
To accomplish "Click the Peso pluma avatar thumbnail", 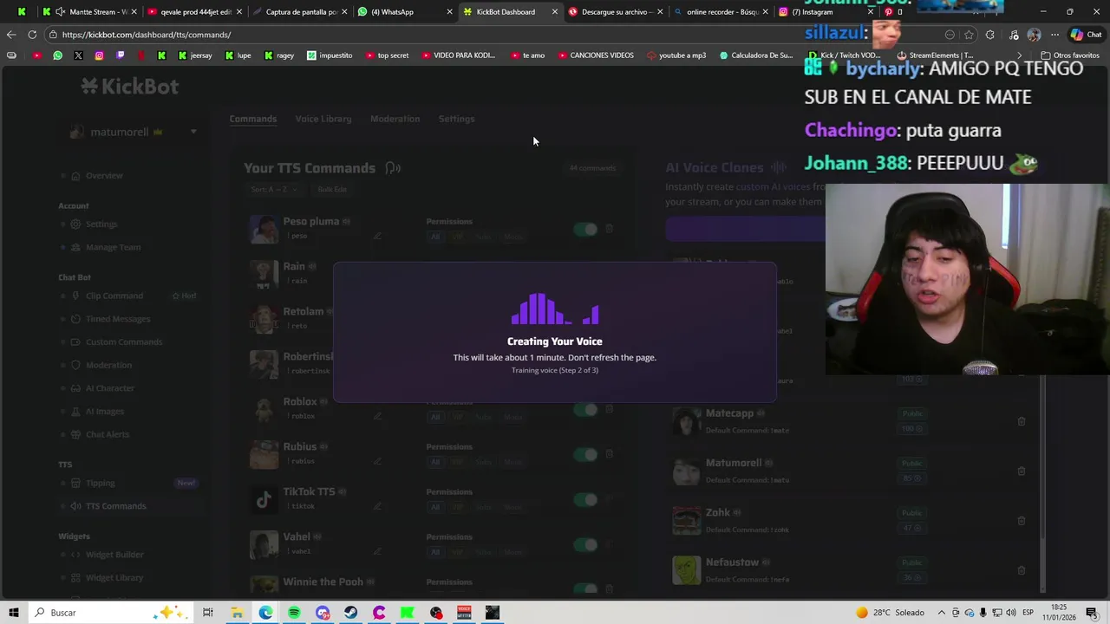I will tap(264, 229).
